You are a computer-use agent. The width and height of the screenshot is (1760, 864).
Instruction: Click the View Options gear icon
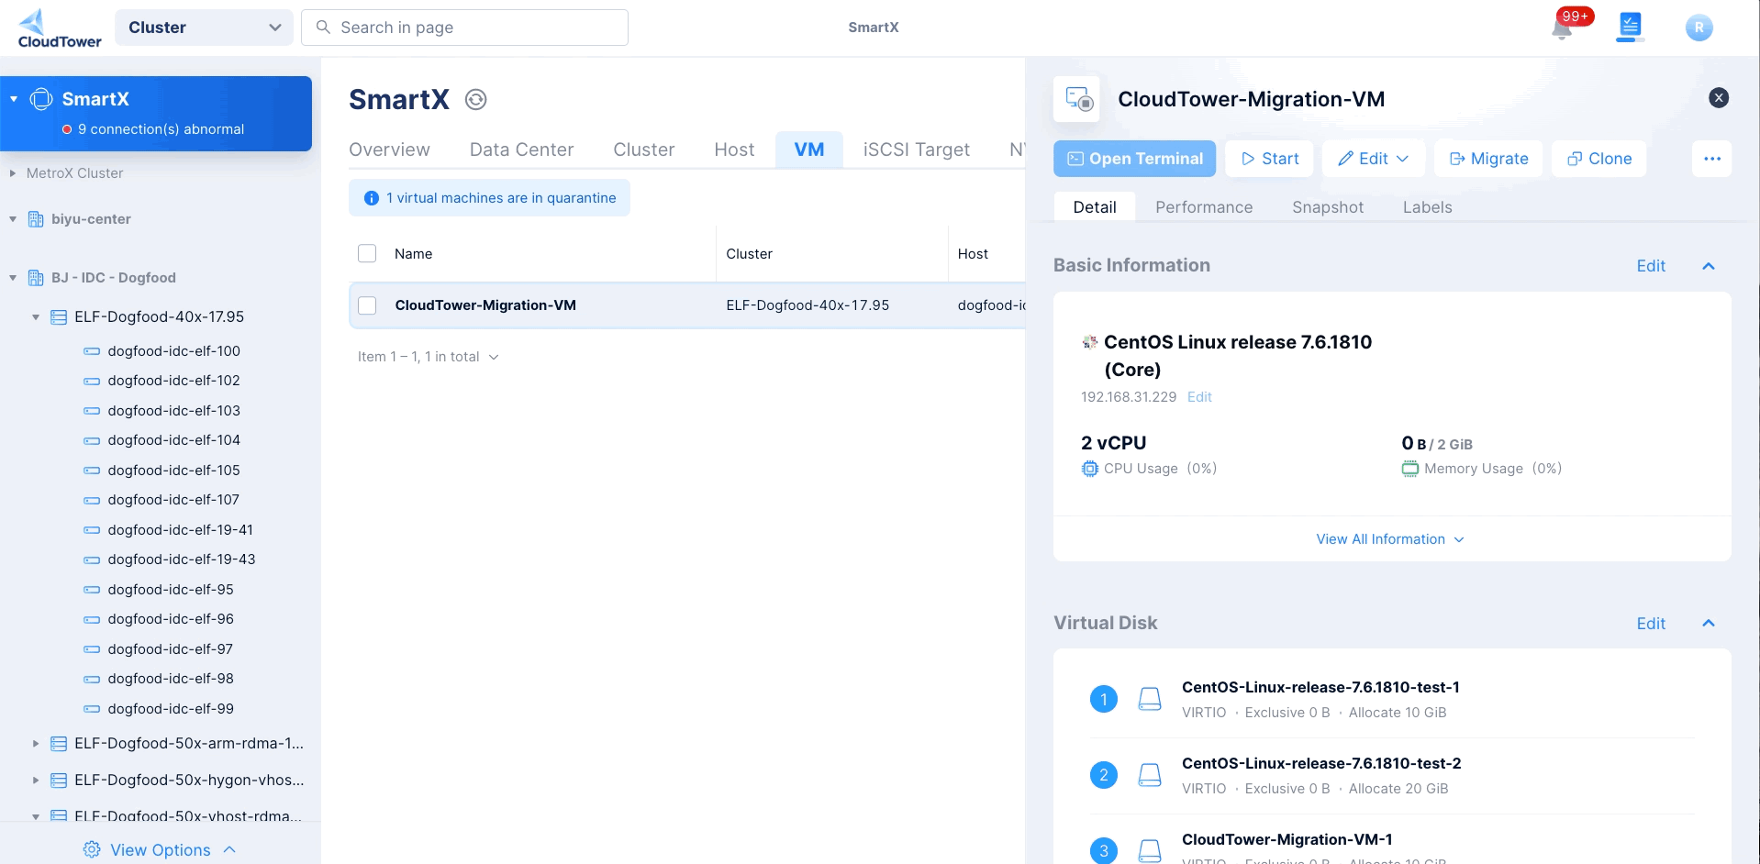(x=92, y=849)
